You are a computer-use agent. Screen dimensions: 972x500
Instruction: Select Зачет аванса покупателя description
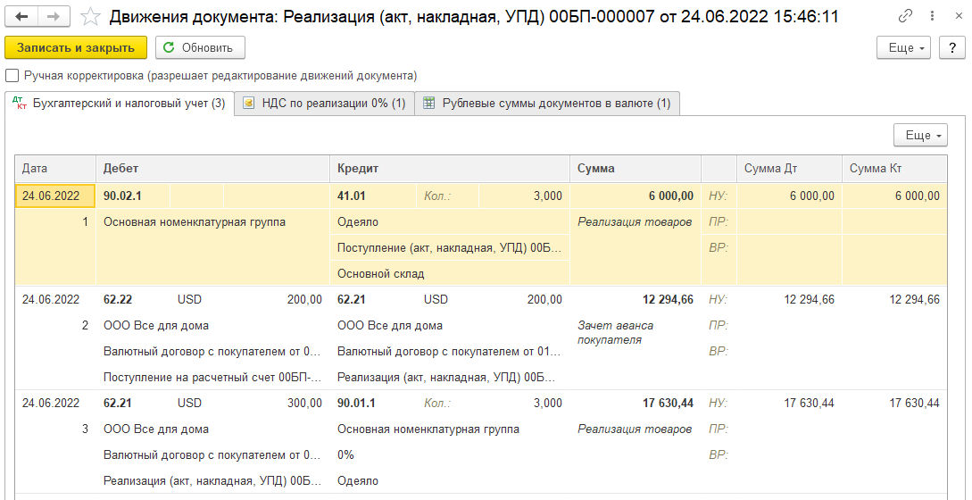(x=616, y=332)
